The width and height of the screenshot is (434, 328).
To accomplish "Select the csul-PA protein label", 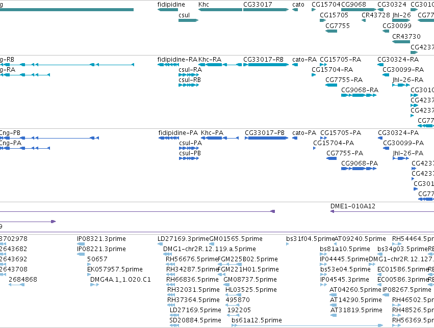I will point(190,144).
